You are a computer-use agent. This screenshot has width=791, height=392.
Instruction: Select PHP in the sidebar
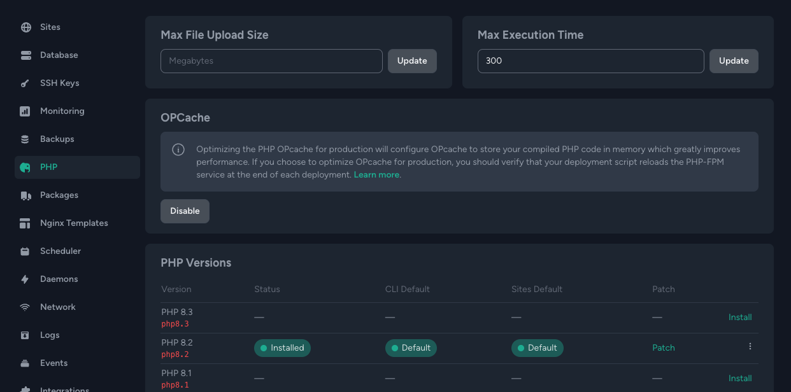(78, 167)
